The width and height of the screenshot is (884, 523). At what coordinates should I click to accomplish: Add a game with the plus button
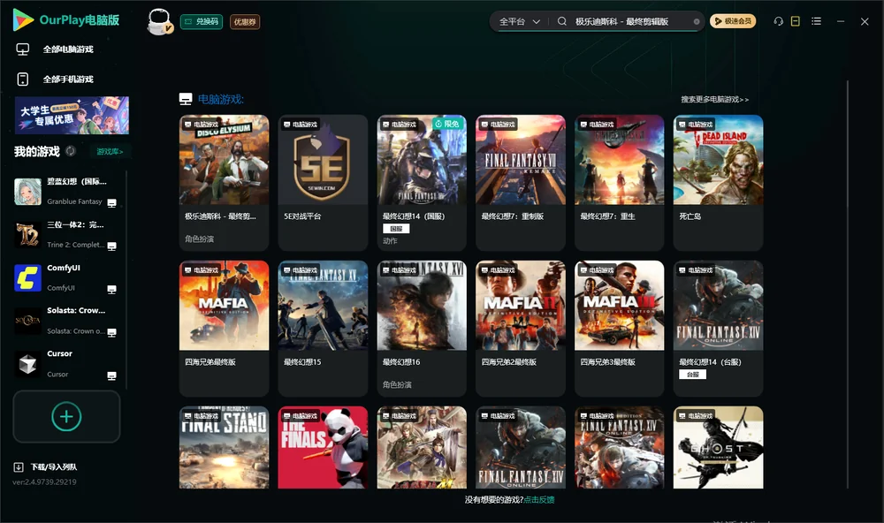(x=66, y=416)
